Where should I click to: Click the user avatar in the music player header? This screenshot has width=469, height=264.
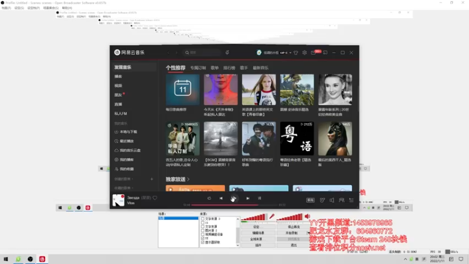click(x=259, y=52)
